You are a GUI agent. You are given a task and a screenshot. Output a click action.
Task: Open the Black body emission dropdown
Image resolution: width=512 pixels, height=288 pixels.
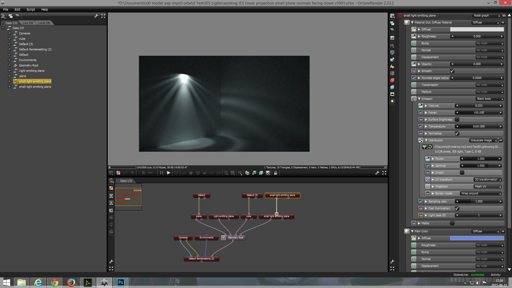(x=490, y=99)
